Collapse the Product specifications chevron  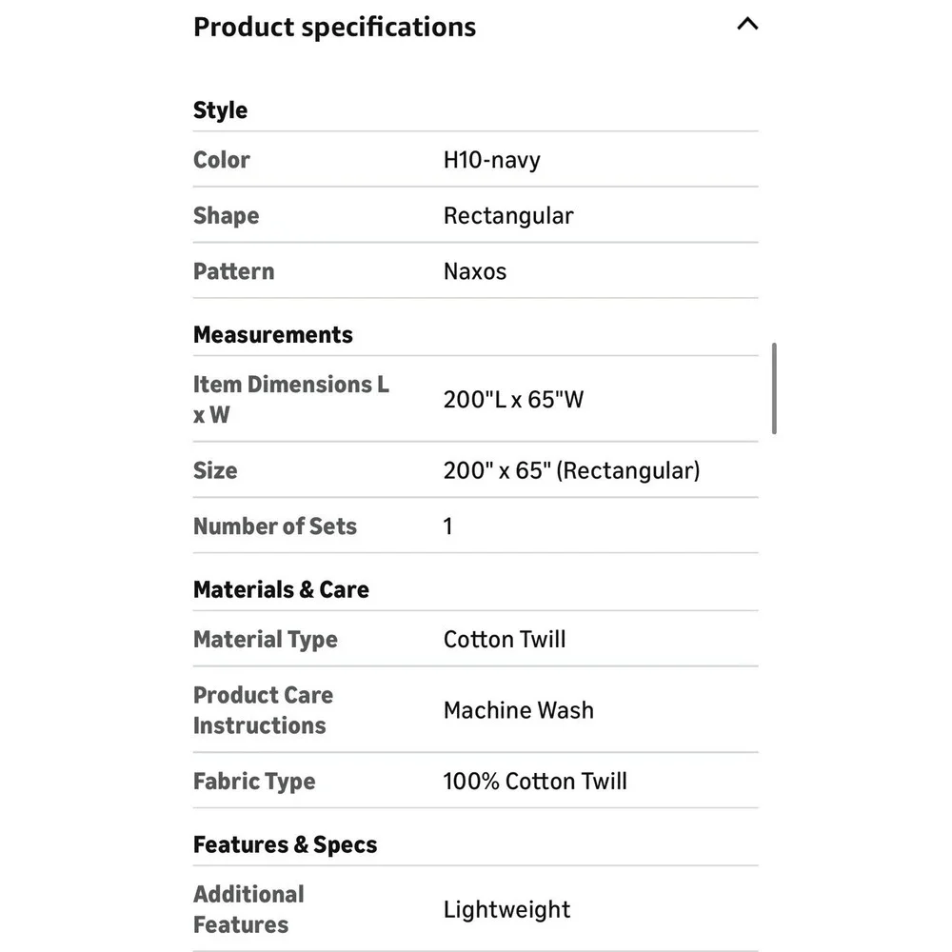click(747, 25)
